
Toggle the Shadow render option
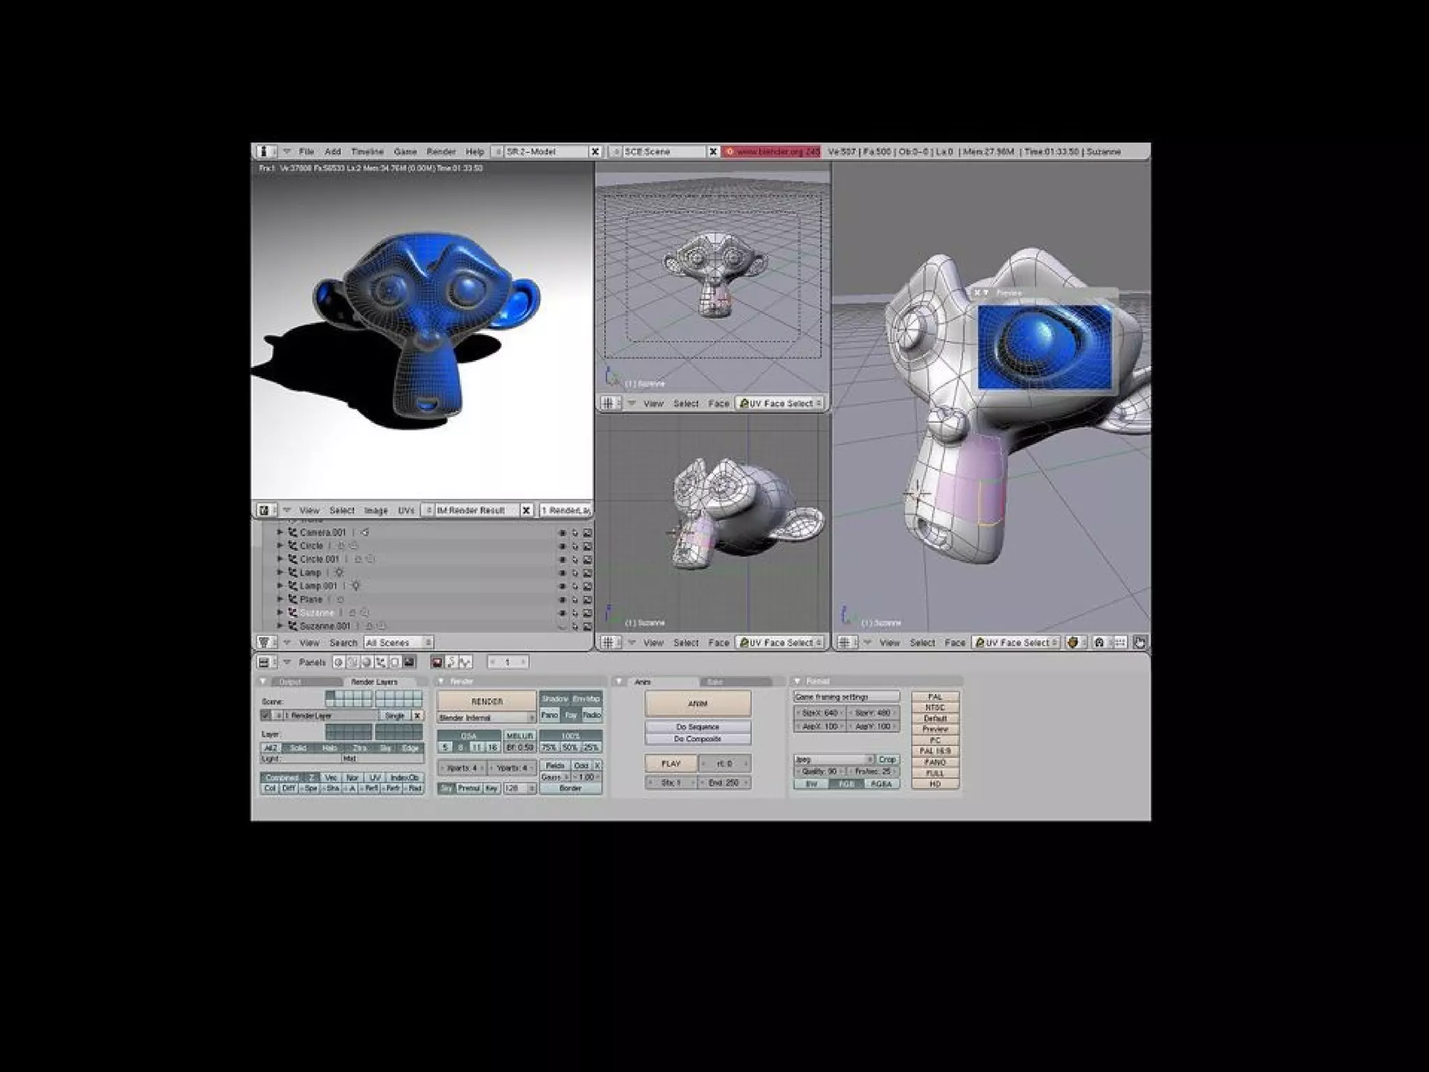pos(555,699)
